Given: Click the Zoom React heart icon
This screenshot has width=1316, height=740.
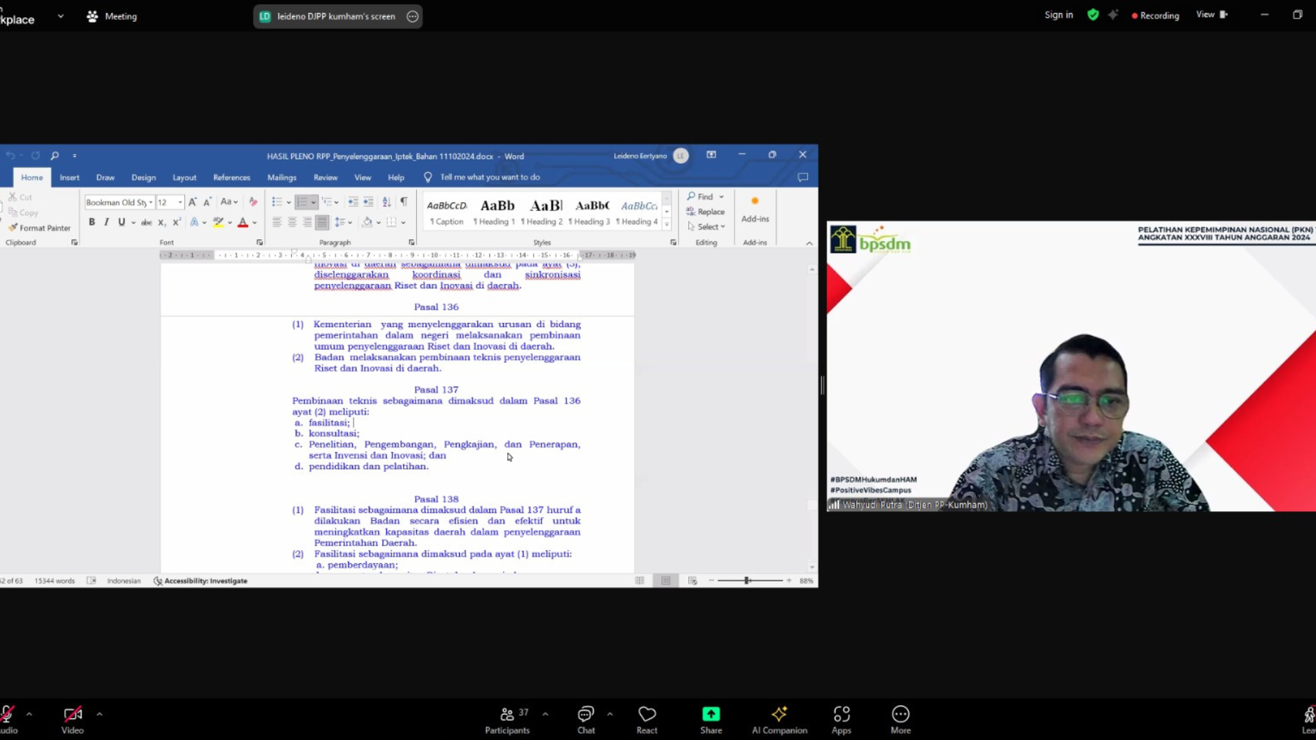Looking at the screenshot, I should [647, 714].
